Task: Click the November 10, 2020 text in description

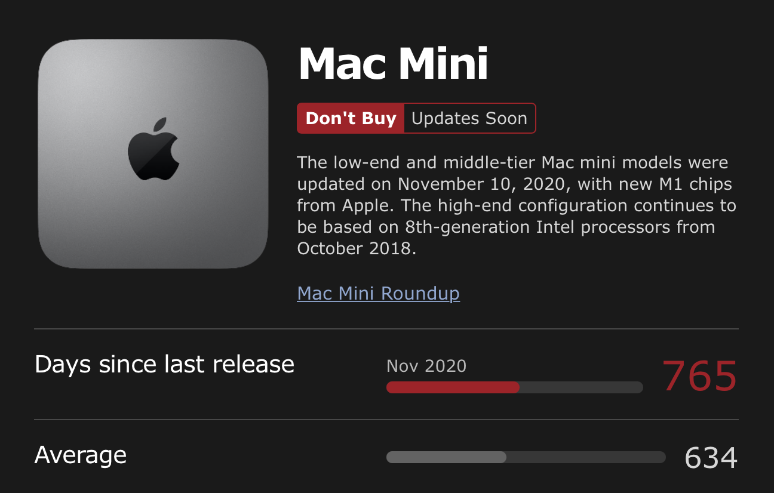Action: point(482,184)
